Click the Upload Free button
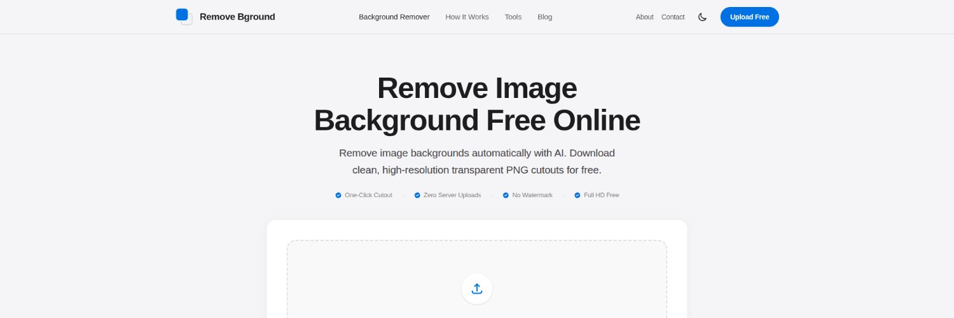954x318 pixels. pos(749,17)
